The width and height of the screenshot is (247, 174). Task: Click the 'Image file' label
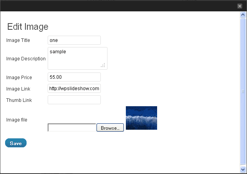(17, 120)
